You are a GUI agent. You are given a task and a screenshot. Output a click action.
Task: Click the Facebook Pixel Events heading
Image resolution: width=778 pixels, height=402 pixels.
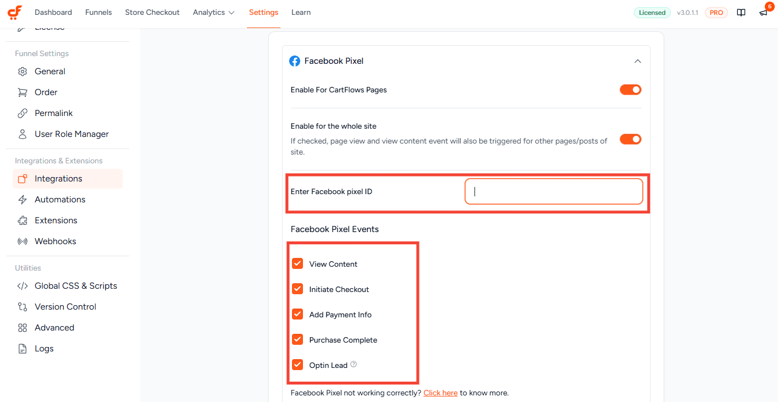[334, 229]
